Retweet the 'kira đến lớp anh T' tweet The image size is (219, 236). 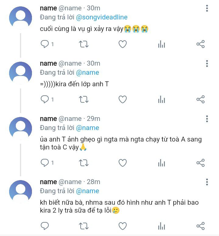pos(84,100)
